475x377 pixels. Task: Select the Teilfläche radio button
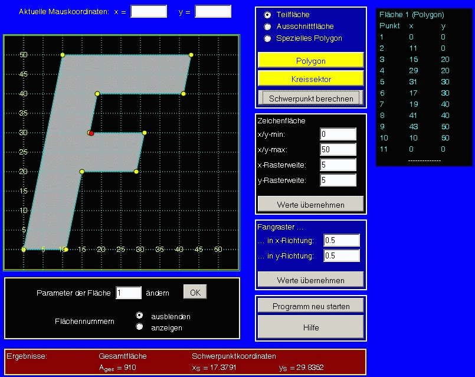point(268,14)
